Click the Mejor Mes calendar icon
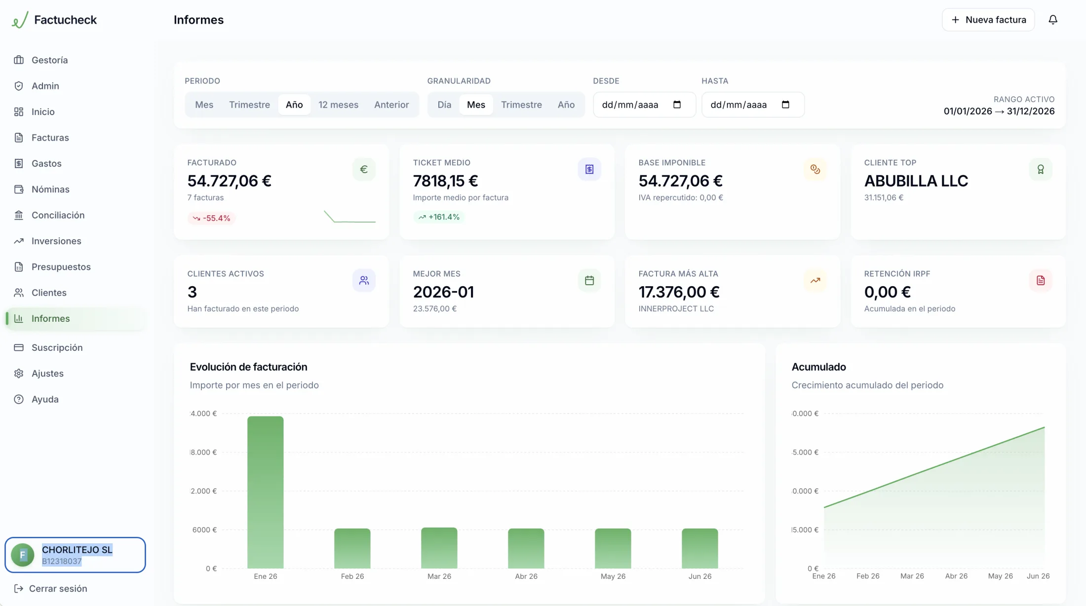The image size is (1086, 606). pyautogui.click(x=589, y=280)
